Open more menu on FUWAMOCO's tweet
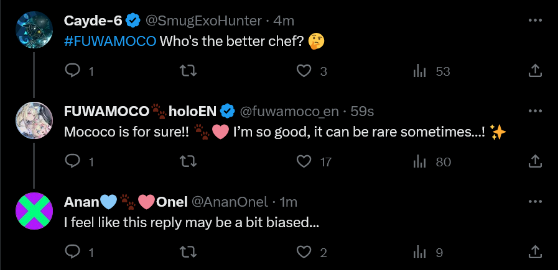This screenshot has height=270, width=558. pos(534,111)
